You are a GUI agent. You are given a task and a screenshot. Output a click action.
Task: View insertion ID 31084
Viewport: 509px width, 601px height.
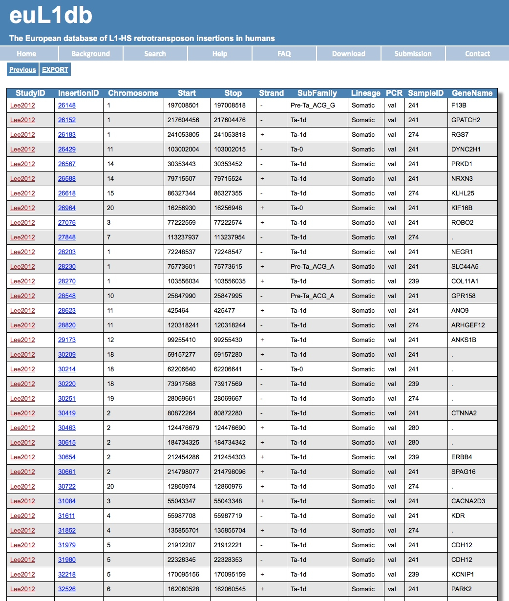(x=67, y=501)
